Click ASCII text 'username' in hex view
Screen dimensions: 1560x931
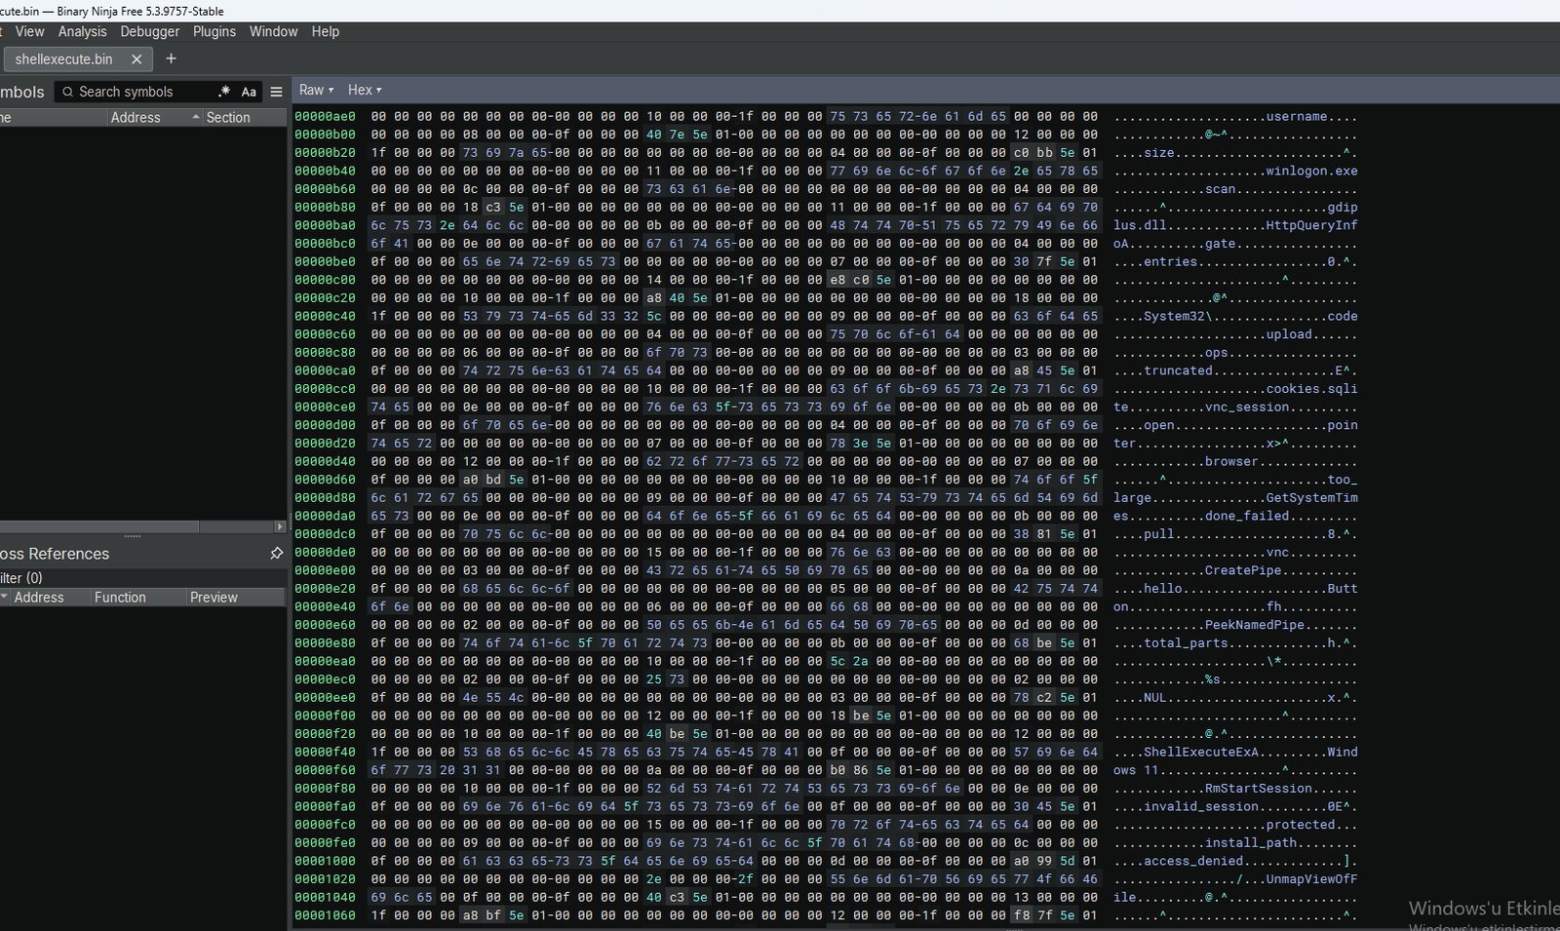1297,116
